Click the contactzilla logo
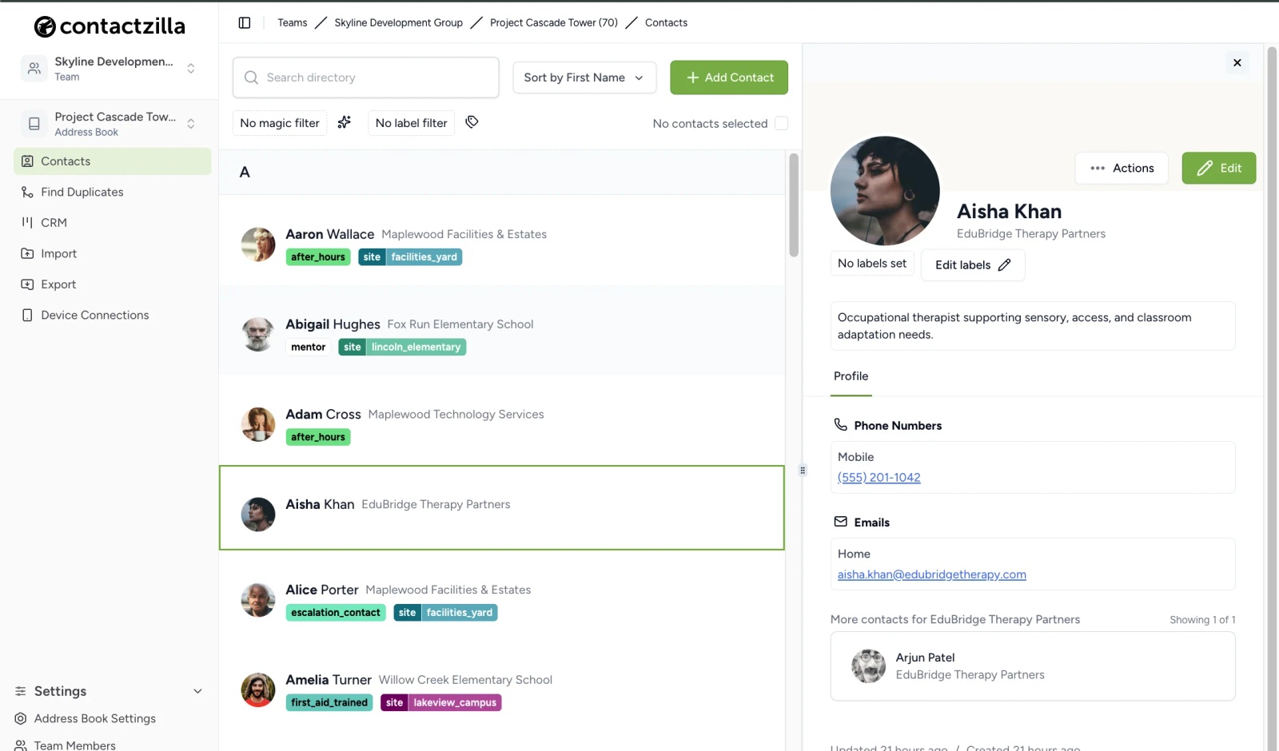The width and height of the screenshot is (1279, 751). pyautogui.click(x=110, y=26)
